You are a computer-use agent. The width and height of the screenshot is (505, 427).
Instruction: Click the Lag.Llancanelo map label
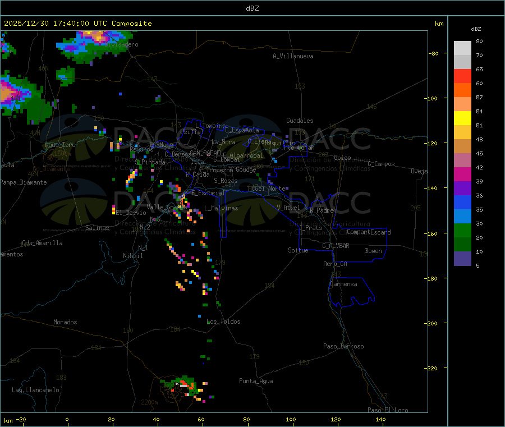pos(36,390)
